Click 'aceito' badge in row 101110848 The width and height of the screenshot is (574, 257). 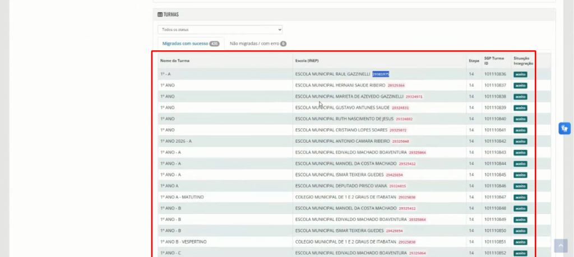click(x=520, y=208)
